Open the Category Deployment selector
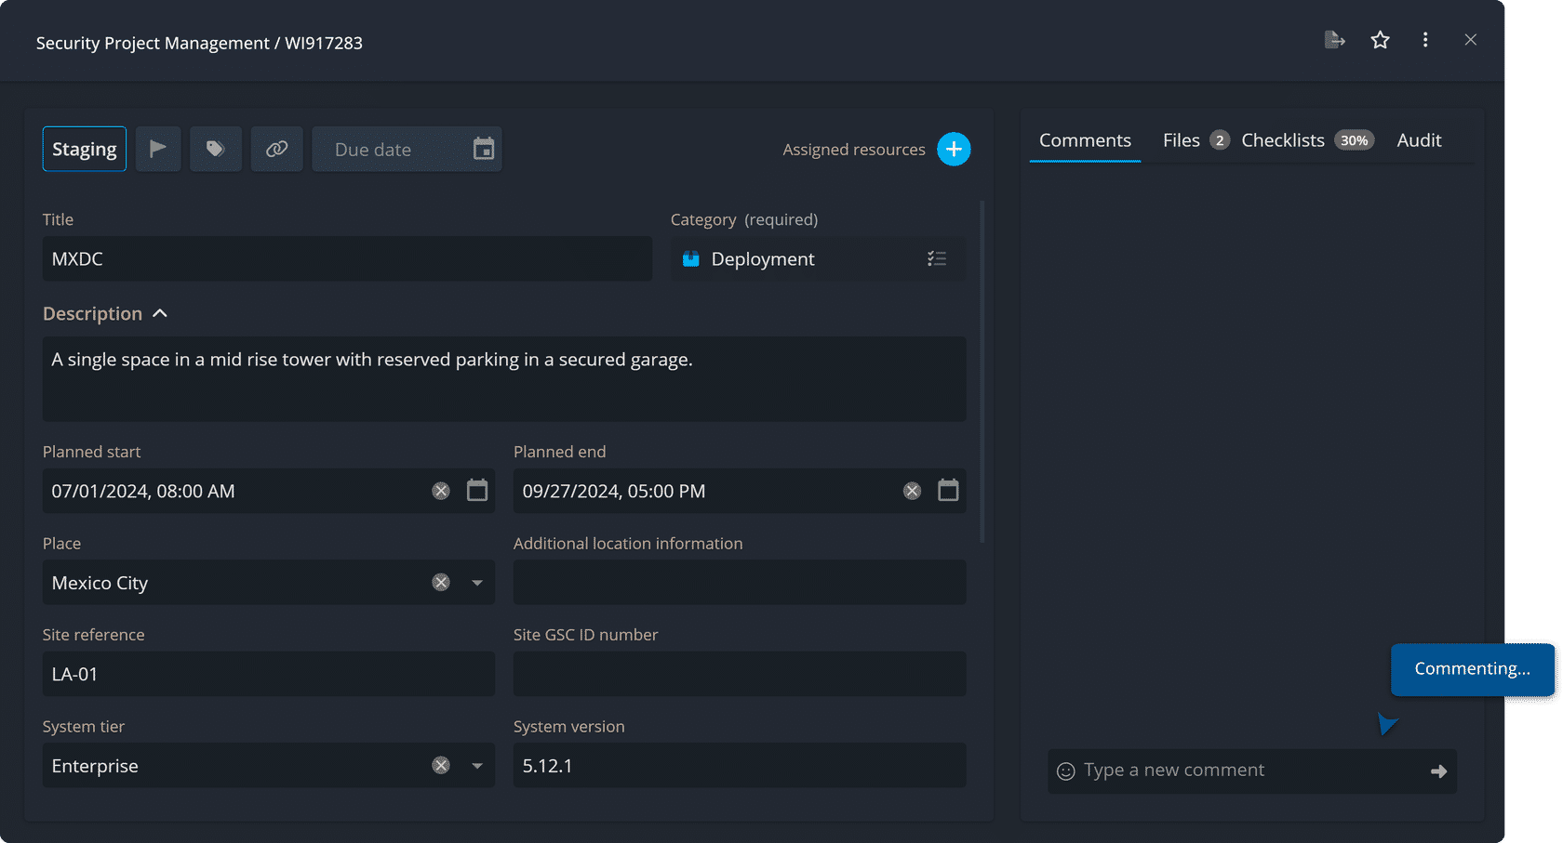 tap(936, 259)
